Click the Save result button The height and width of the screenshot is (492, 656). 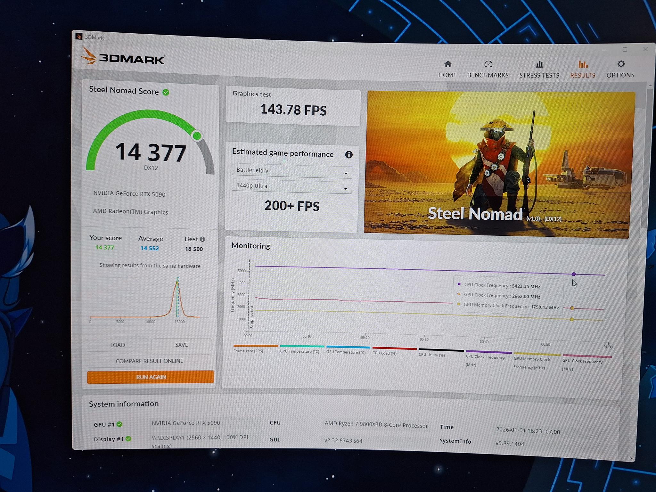[x=181, y=345]
